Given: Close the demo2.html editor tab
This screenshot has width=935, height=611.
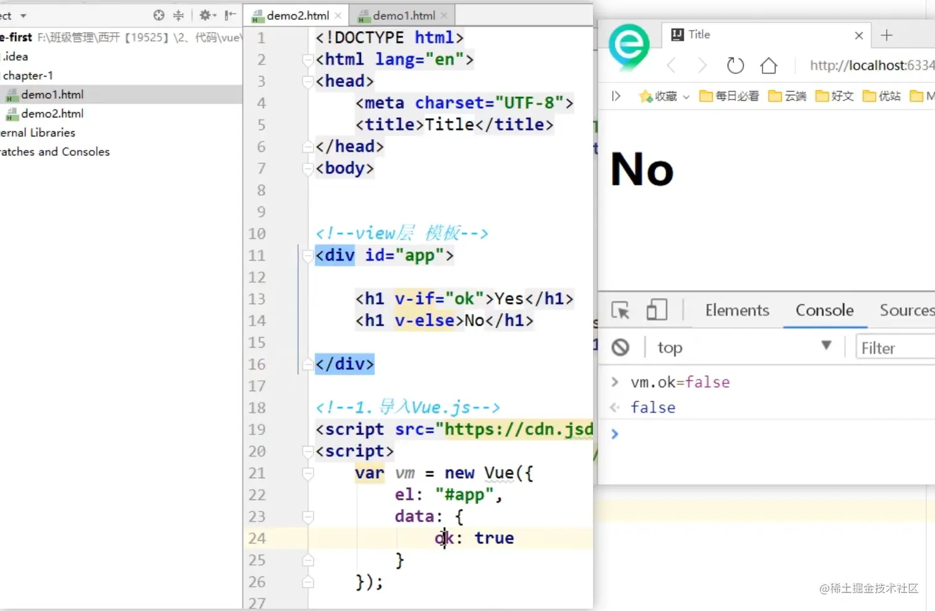Looking at the screenshot, I should [x=338, y=15].
